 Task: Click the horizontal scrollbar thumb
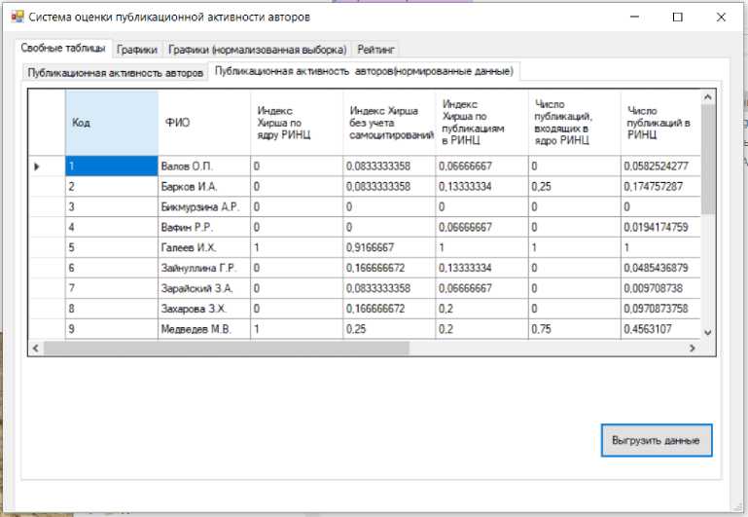tap(226, 349)
